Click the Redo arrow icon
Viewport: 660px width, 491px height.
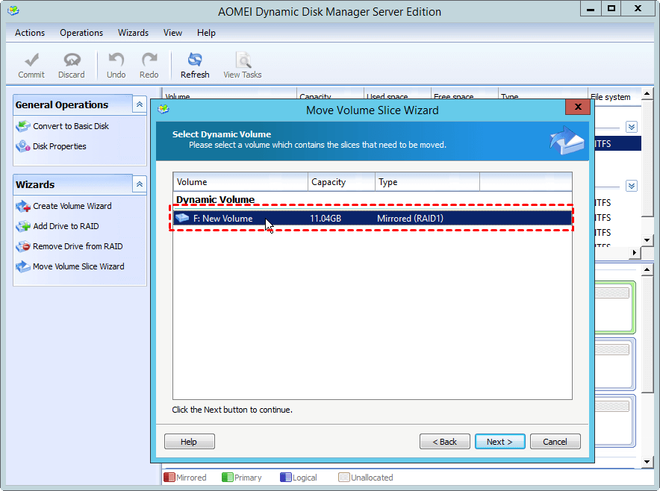pyautogui.click(x=149, y=60)
